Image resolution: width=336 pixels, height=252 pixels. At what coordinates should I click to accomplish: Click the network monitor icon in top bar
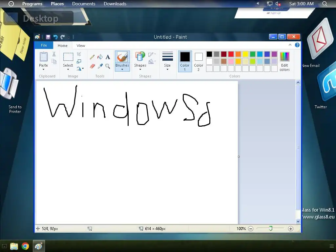click(270, 4)
